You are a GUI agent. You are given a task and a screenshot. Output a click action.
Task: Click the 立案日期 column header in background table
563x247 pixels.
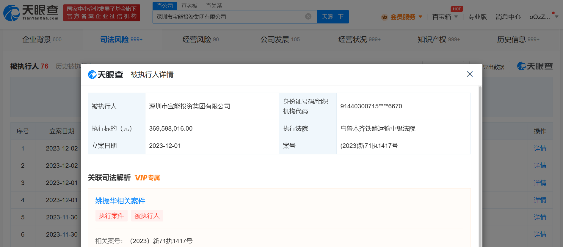(x=62, y=131)
